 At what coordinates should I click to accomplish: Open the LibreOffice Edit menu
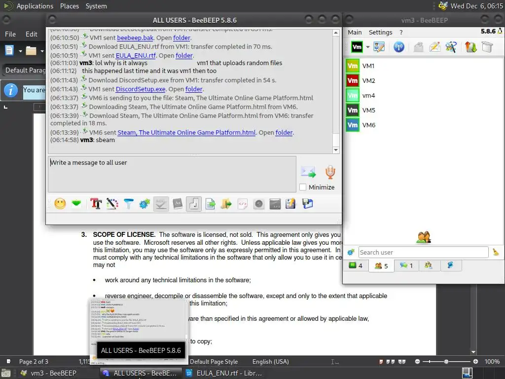pyautogui.click(x=31, y=34)
